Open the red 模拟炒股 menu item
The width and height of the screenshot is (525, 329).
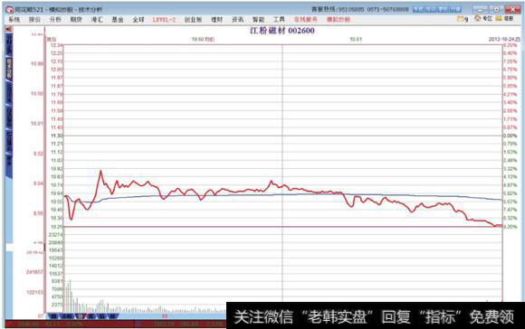click(x=339, y=19)
